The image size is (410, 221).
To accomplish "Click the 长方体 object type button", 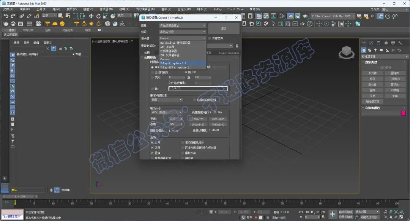I will pos(372,73).
